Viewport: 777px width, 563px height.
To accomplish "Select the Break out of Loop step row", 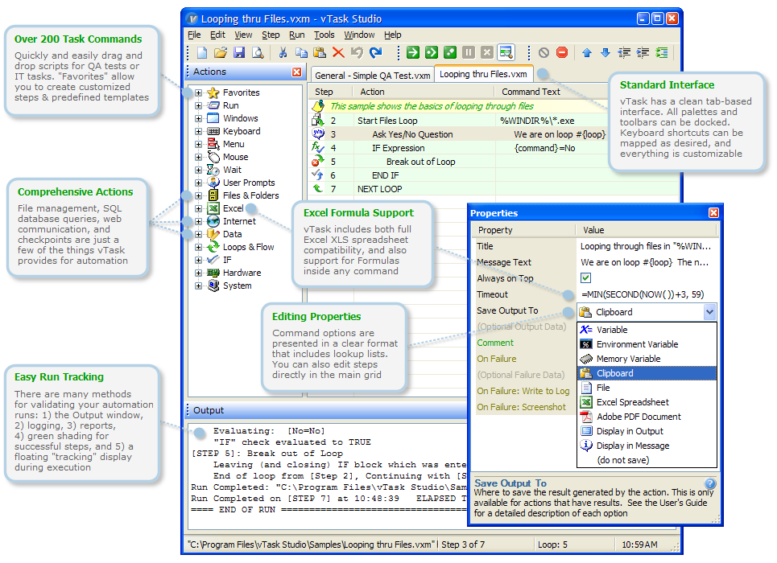I will coord(420,162).
